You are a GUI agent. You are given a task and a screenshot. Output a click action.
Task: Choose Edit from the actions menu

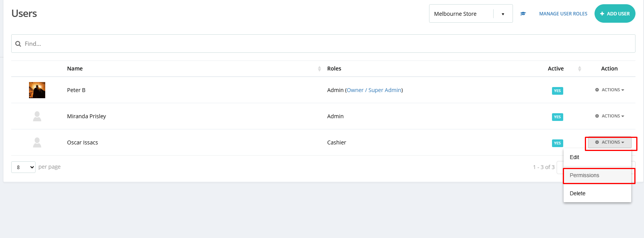coord(597,157)
